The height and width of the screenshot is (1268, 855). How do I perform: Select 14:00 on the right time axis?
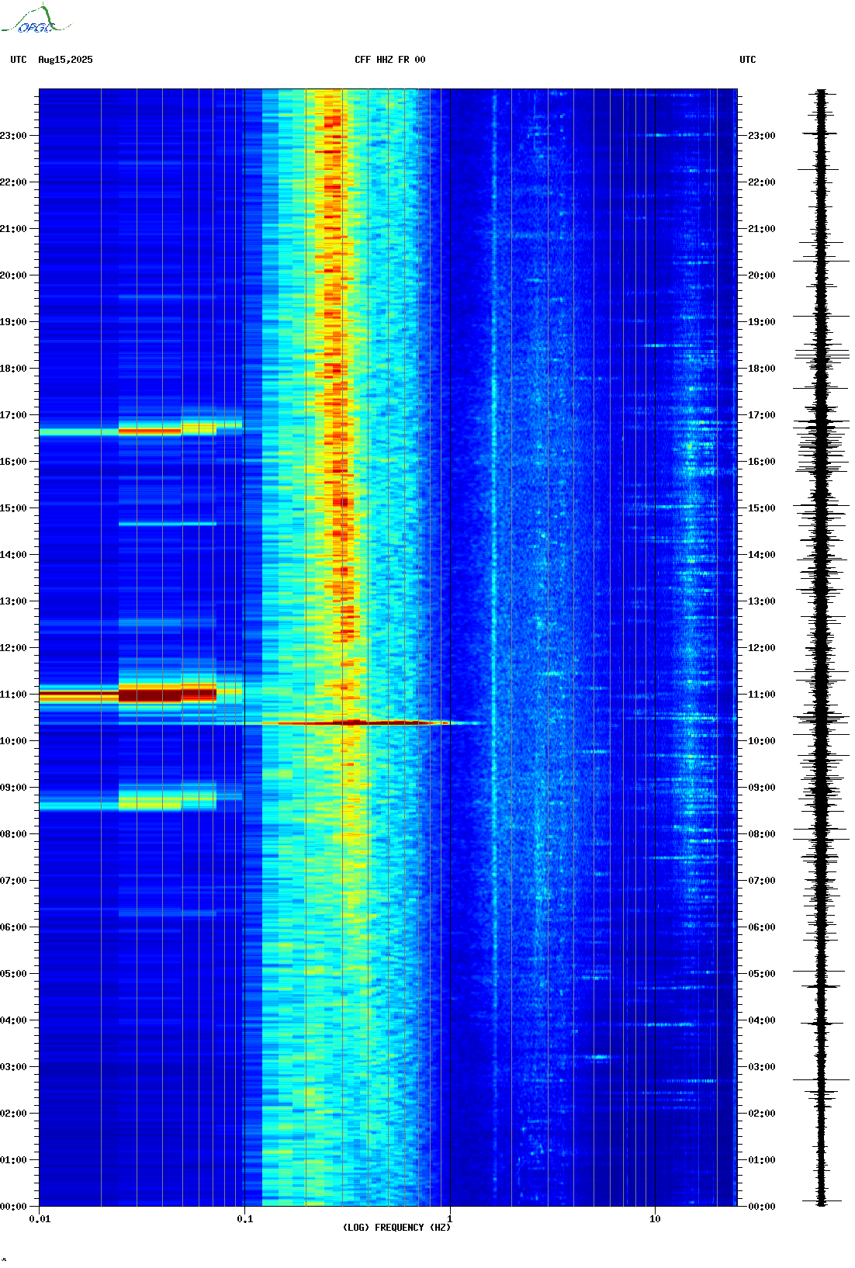click(762, 555)
